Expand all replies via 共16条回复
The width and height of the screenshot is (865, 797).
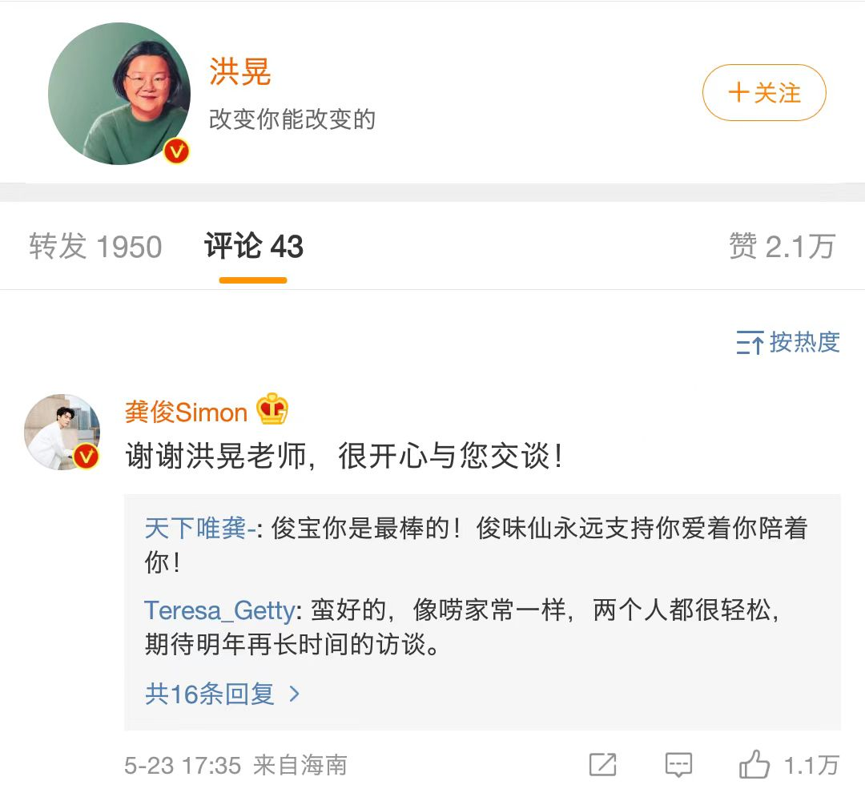210,694
